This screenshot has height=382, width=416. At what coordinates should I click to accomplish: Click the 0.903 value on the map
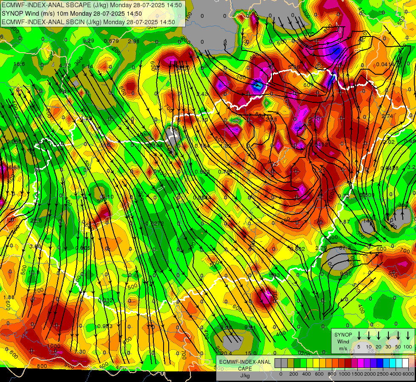[105, 326]
